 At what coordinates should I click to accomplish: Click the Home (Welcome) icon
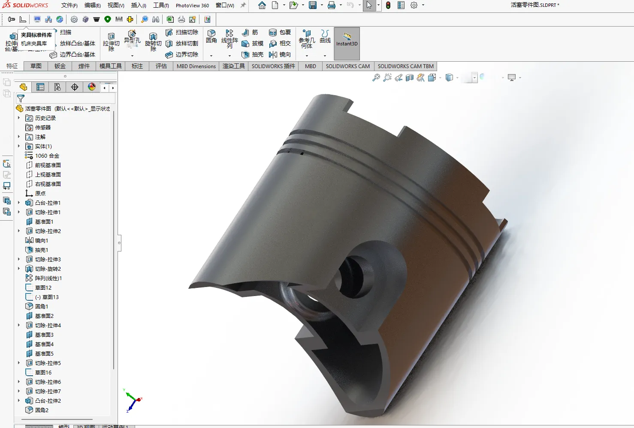[x=262, y=6]
